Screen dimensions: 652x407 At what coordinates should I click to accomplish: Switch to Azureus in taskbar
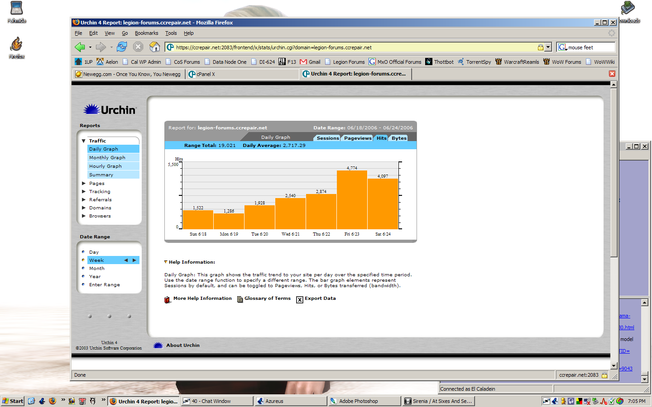pos(291,401)
